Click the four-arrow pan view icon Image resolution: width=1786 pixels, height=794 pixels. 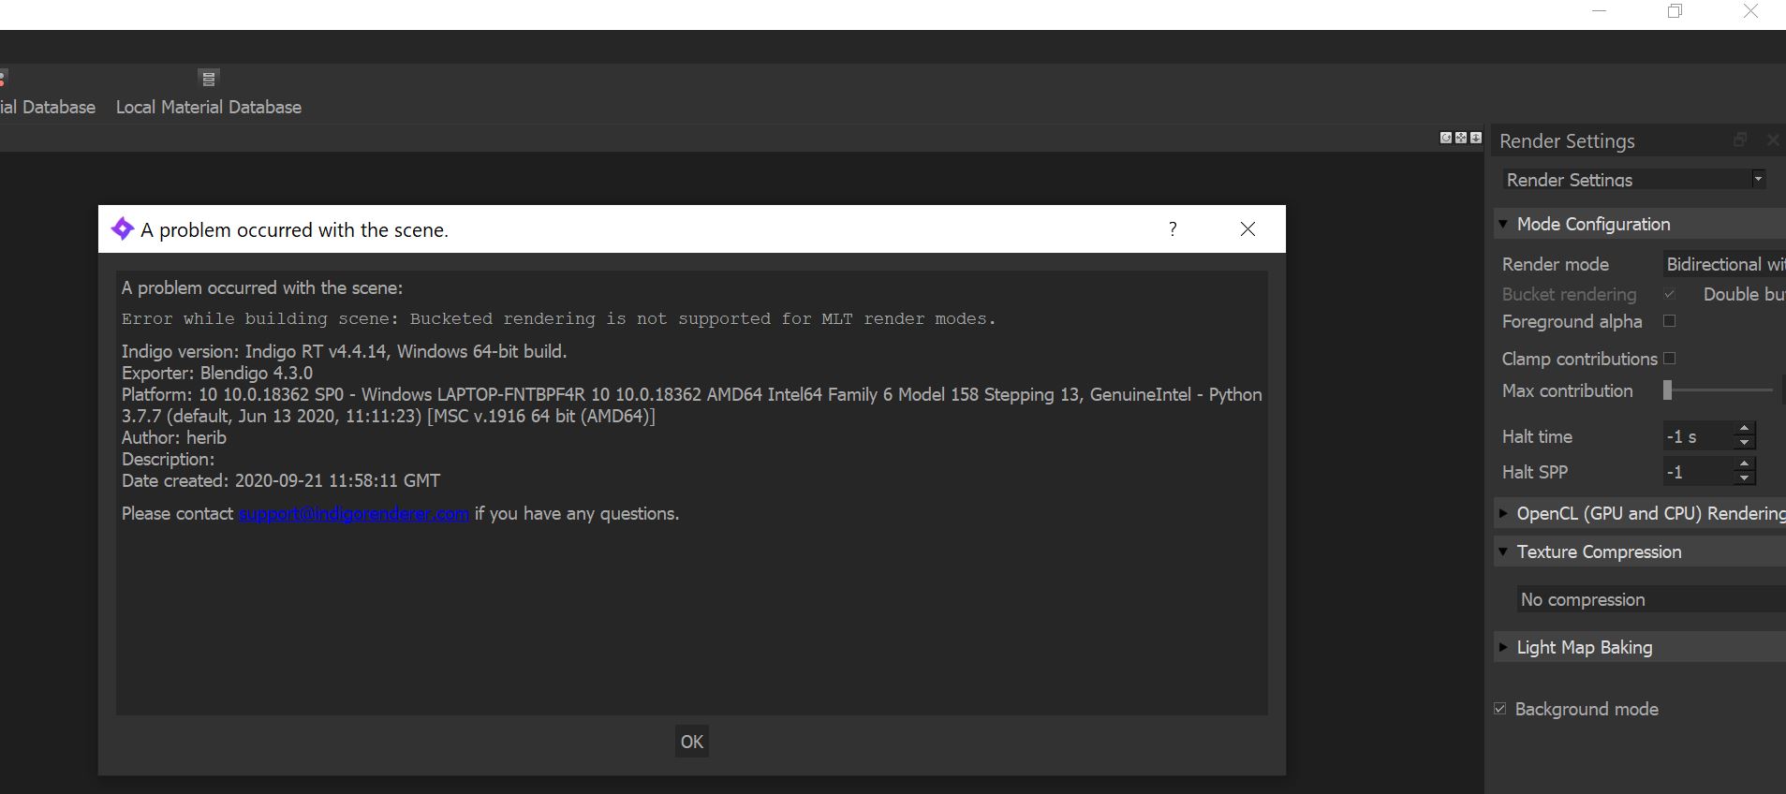click(x=1460, y=138)
